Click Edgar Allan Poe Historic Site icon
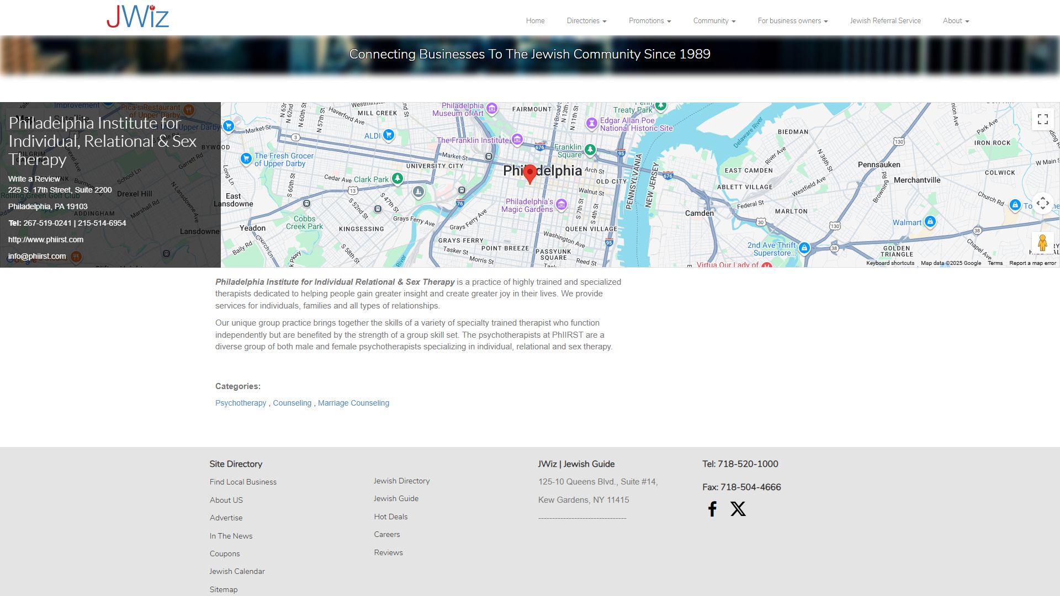Image resolution: width=1060 pixels, height=596 pixels. (592, 123)
